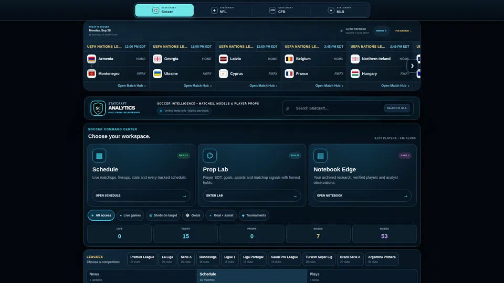Click the Armenia flag icon

[x=91, y=59]
